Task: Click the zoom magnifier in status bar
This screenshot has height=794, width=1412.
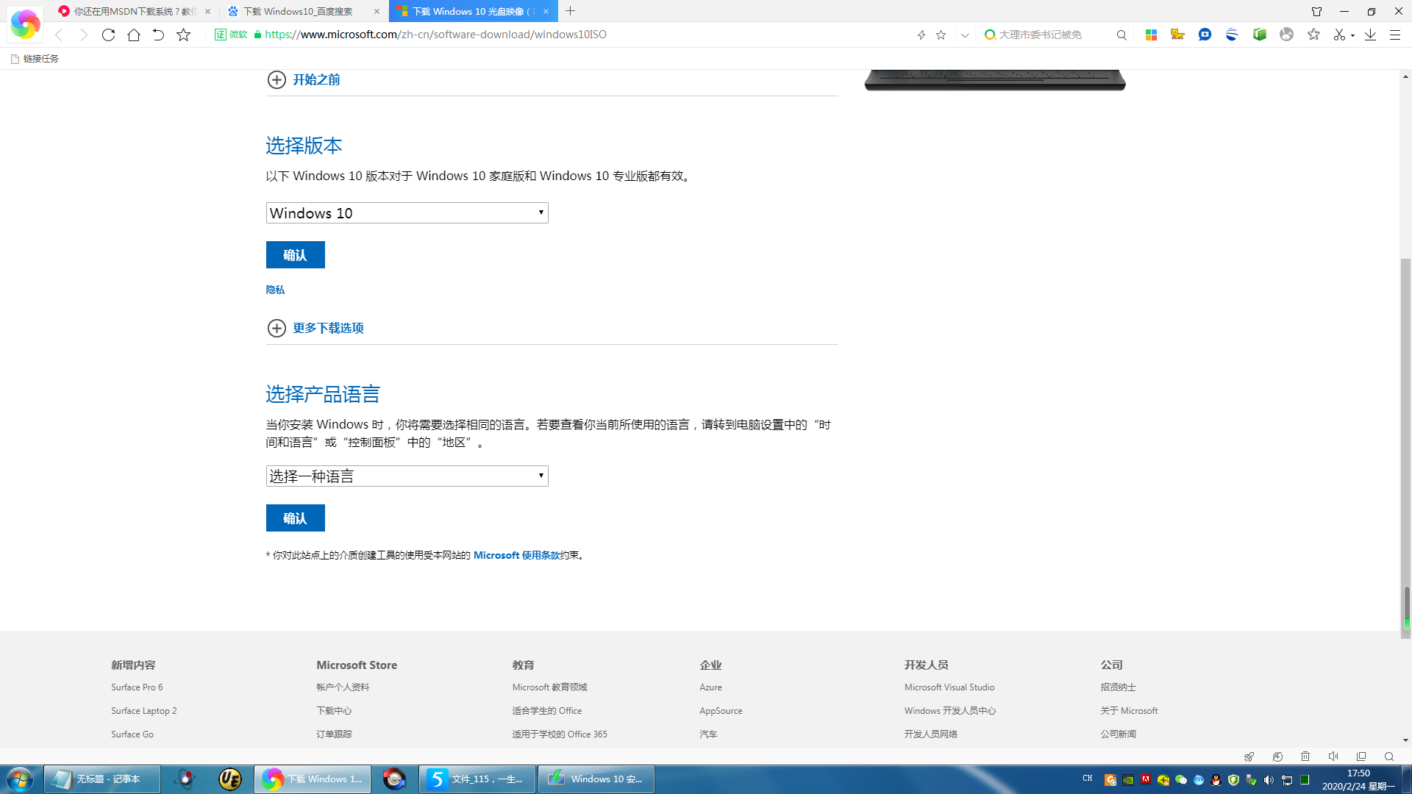Action: pyautogui.click(x=1389, y=757)
